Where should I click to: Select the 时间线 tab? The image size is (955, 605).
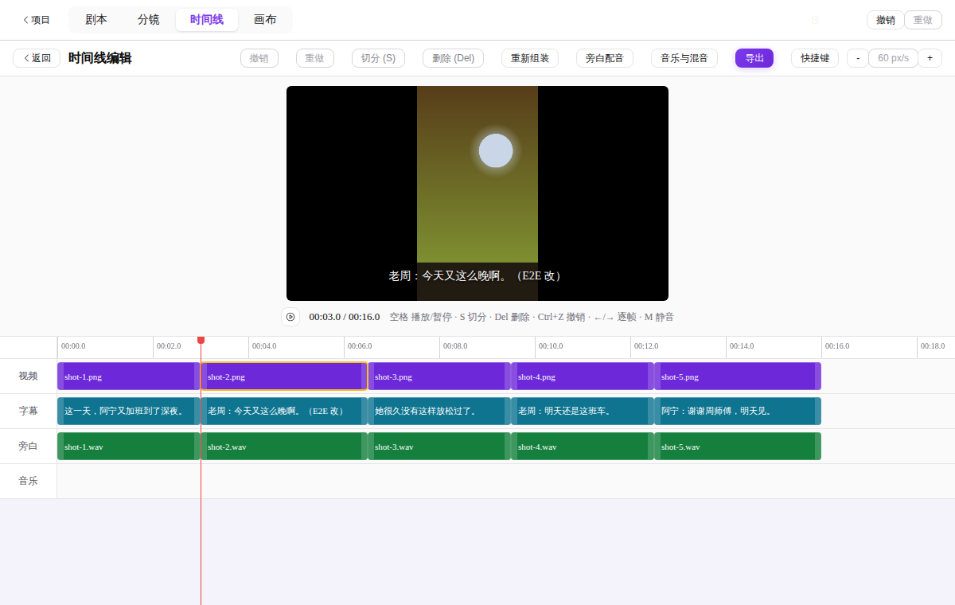click(x=207, y=20)
